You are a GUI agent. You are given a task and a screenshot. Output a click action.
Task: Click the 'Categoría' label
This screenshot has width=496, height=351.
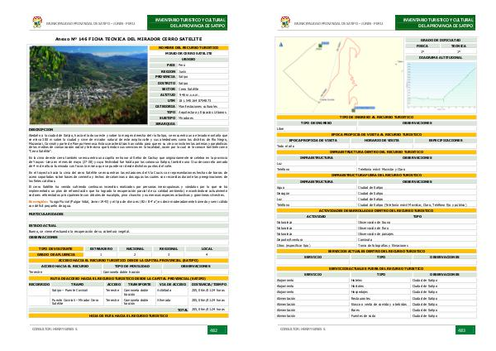click(165, 107)
